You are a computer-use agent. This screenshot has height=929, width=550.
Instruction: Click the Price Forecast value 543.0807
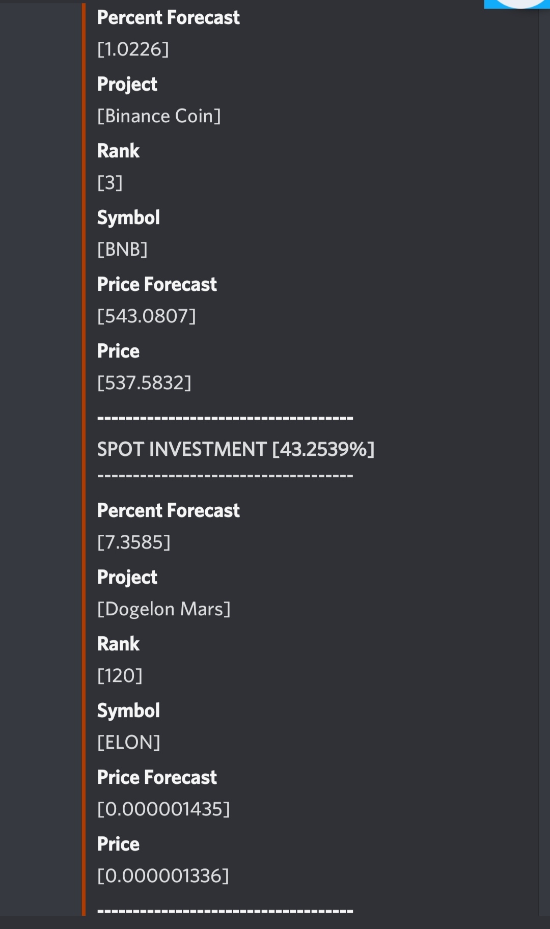pos(146,316)
